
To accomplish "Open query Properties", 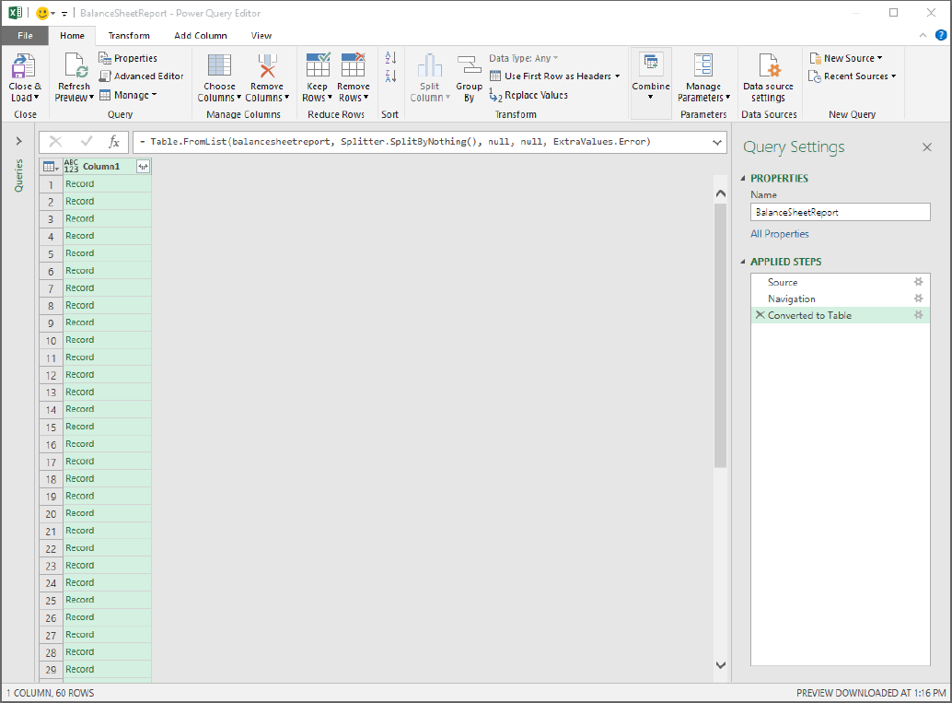I will coord(128,58).
